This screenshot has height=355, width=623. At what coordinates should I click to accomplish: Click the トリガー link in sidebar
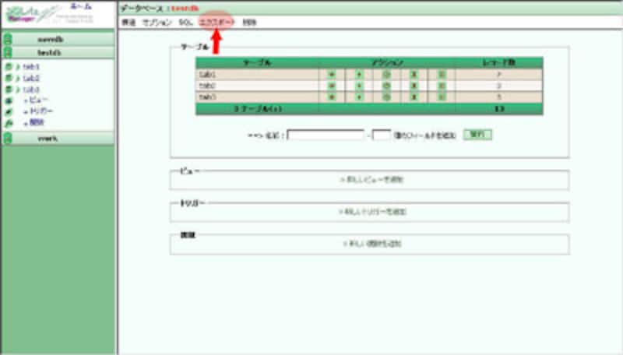click(x=41, y=111)
